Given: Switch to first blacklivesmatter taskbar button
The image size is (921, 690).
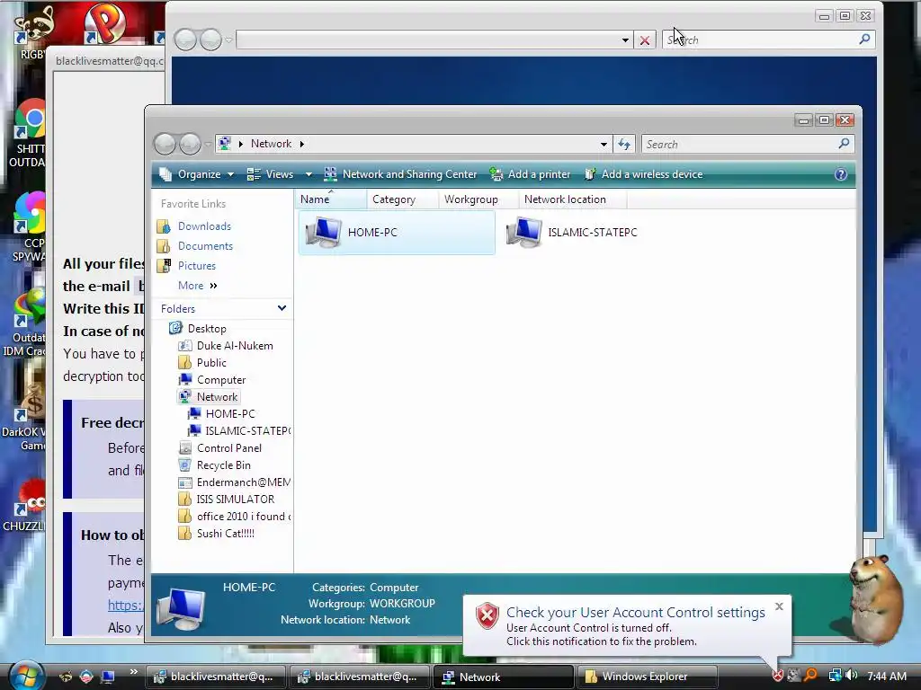Looking at the screenshot, I should [x=215, y=677].
